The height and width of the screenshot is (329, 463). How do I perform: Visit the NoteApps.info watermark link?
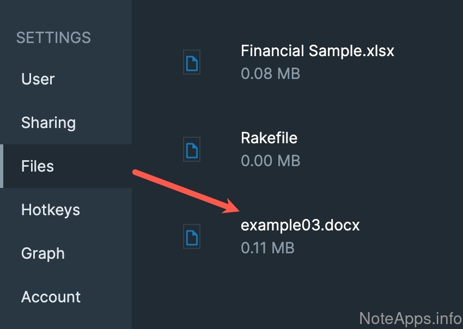pos(411,318)
